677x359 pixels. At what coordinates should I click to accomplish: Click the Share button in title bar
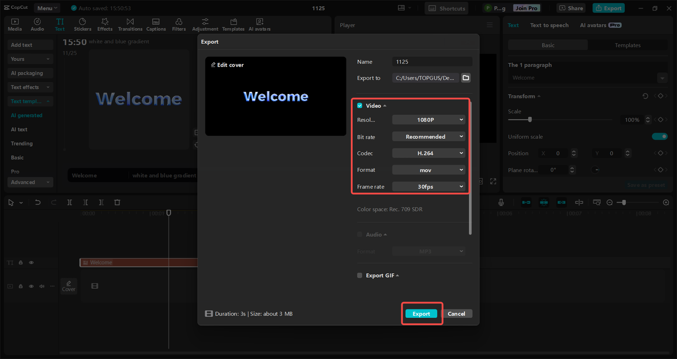point(571,8)
